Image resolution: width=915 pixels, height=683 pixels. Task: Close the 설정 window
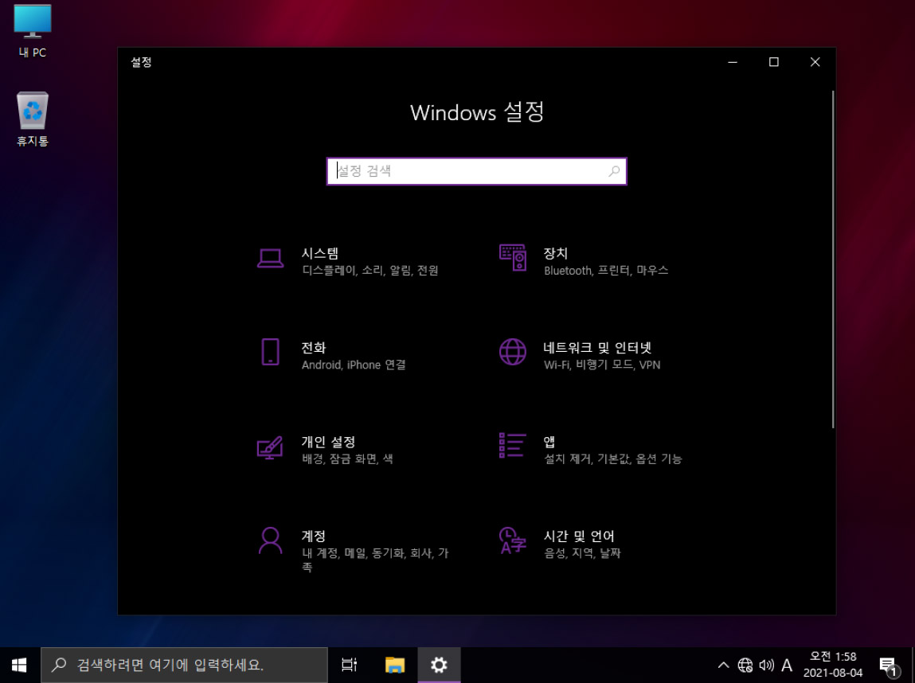pyautogui.click(x=815, y=62)
